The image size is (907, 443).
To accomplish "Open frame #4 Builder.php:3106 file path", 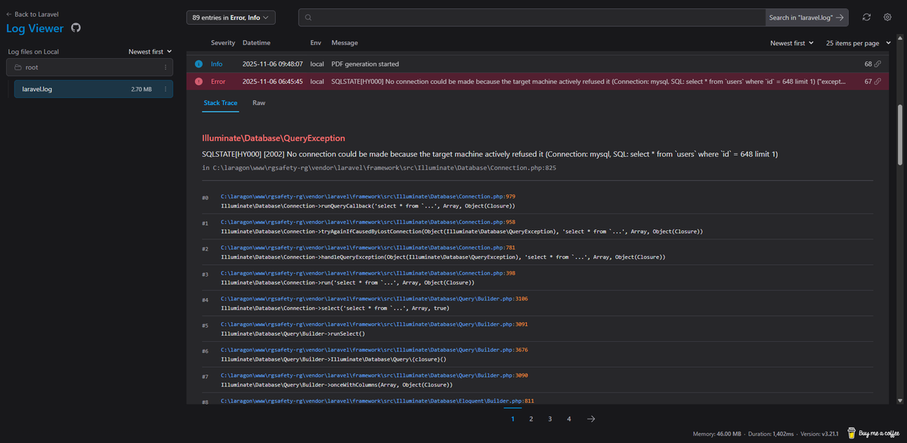I will tap(374, 299).
